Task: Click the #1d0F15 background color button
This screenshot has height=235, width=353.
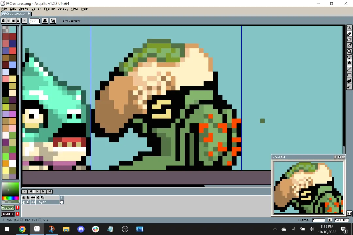Action: click(x=8, y=214)
